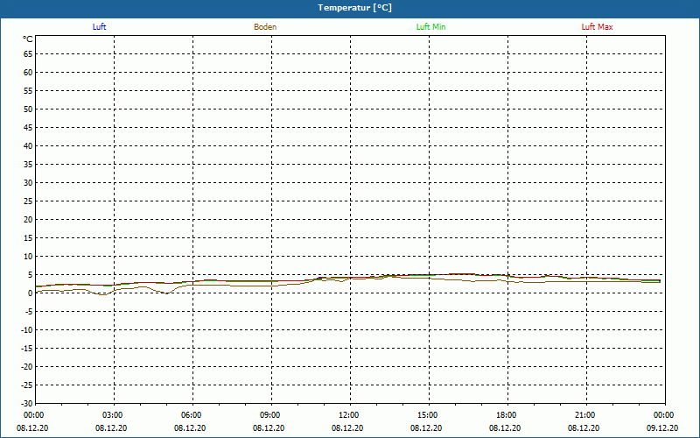Click the '-30' y-axis value
700x438 pixels.
[28, 404]
